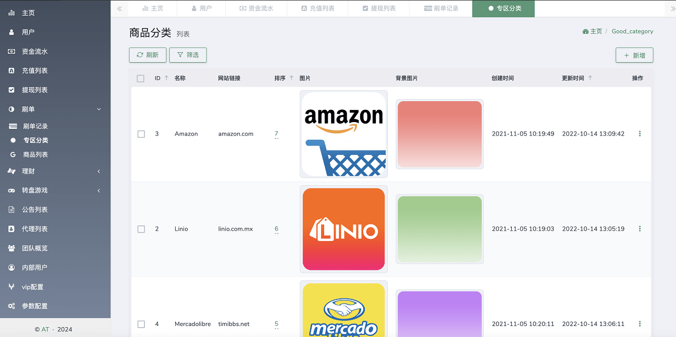Click the 转盘游戏 gamepad icon in sidebar
Viewport: 676px width, 337px height.
(x=11, y=190)
